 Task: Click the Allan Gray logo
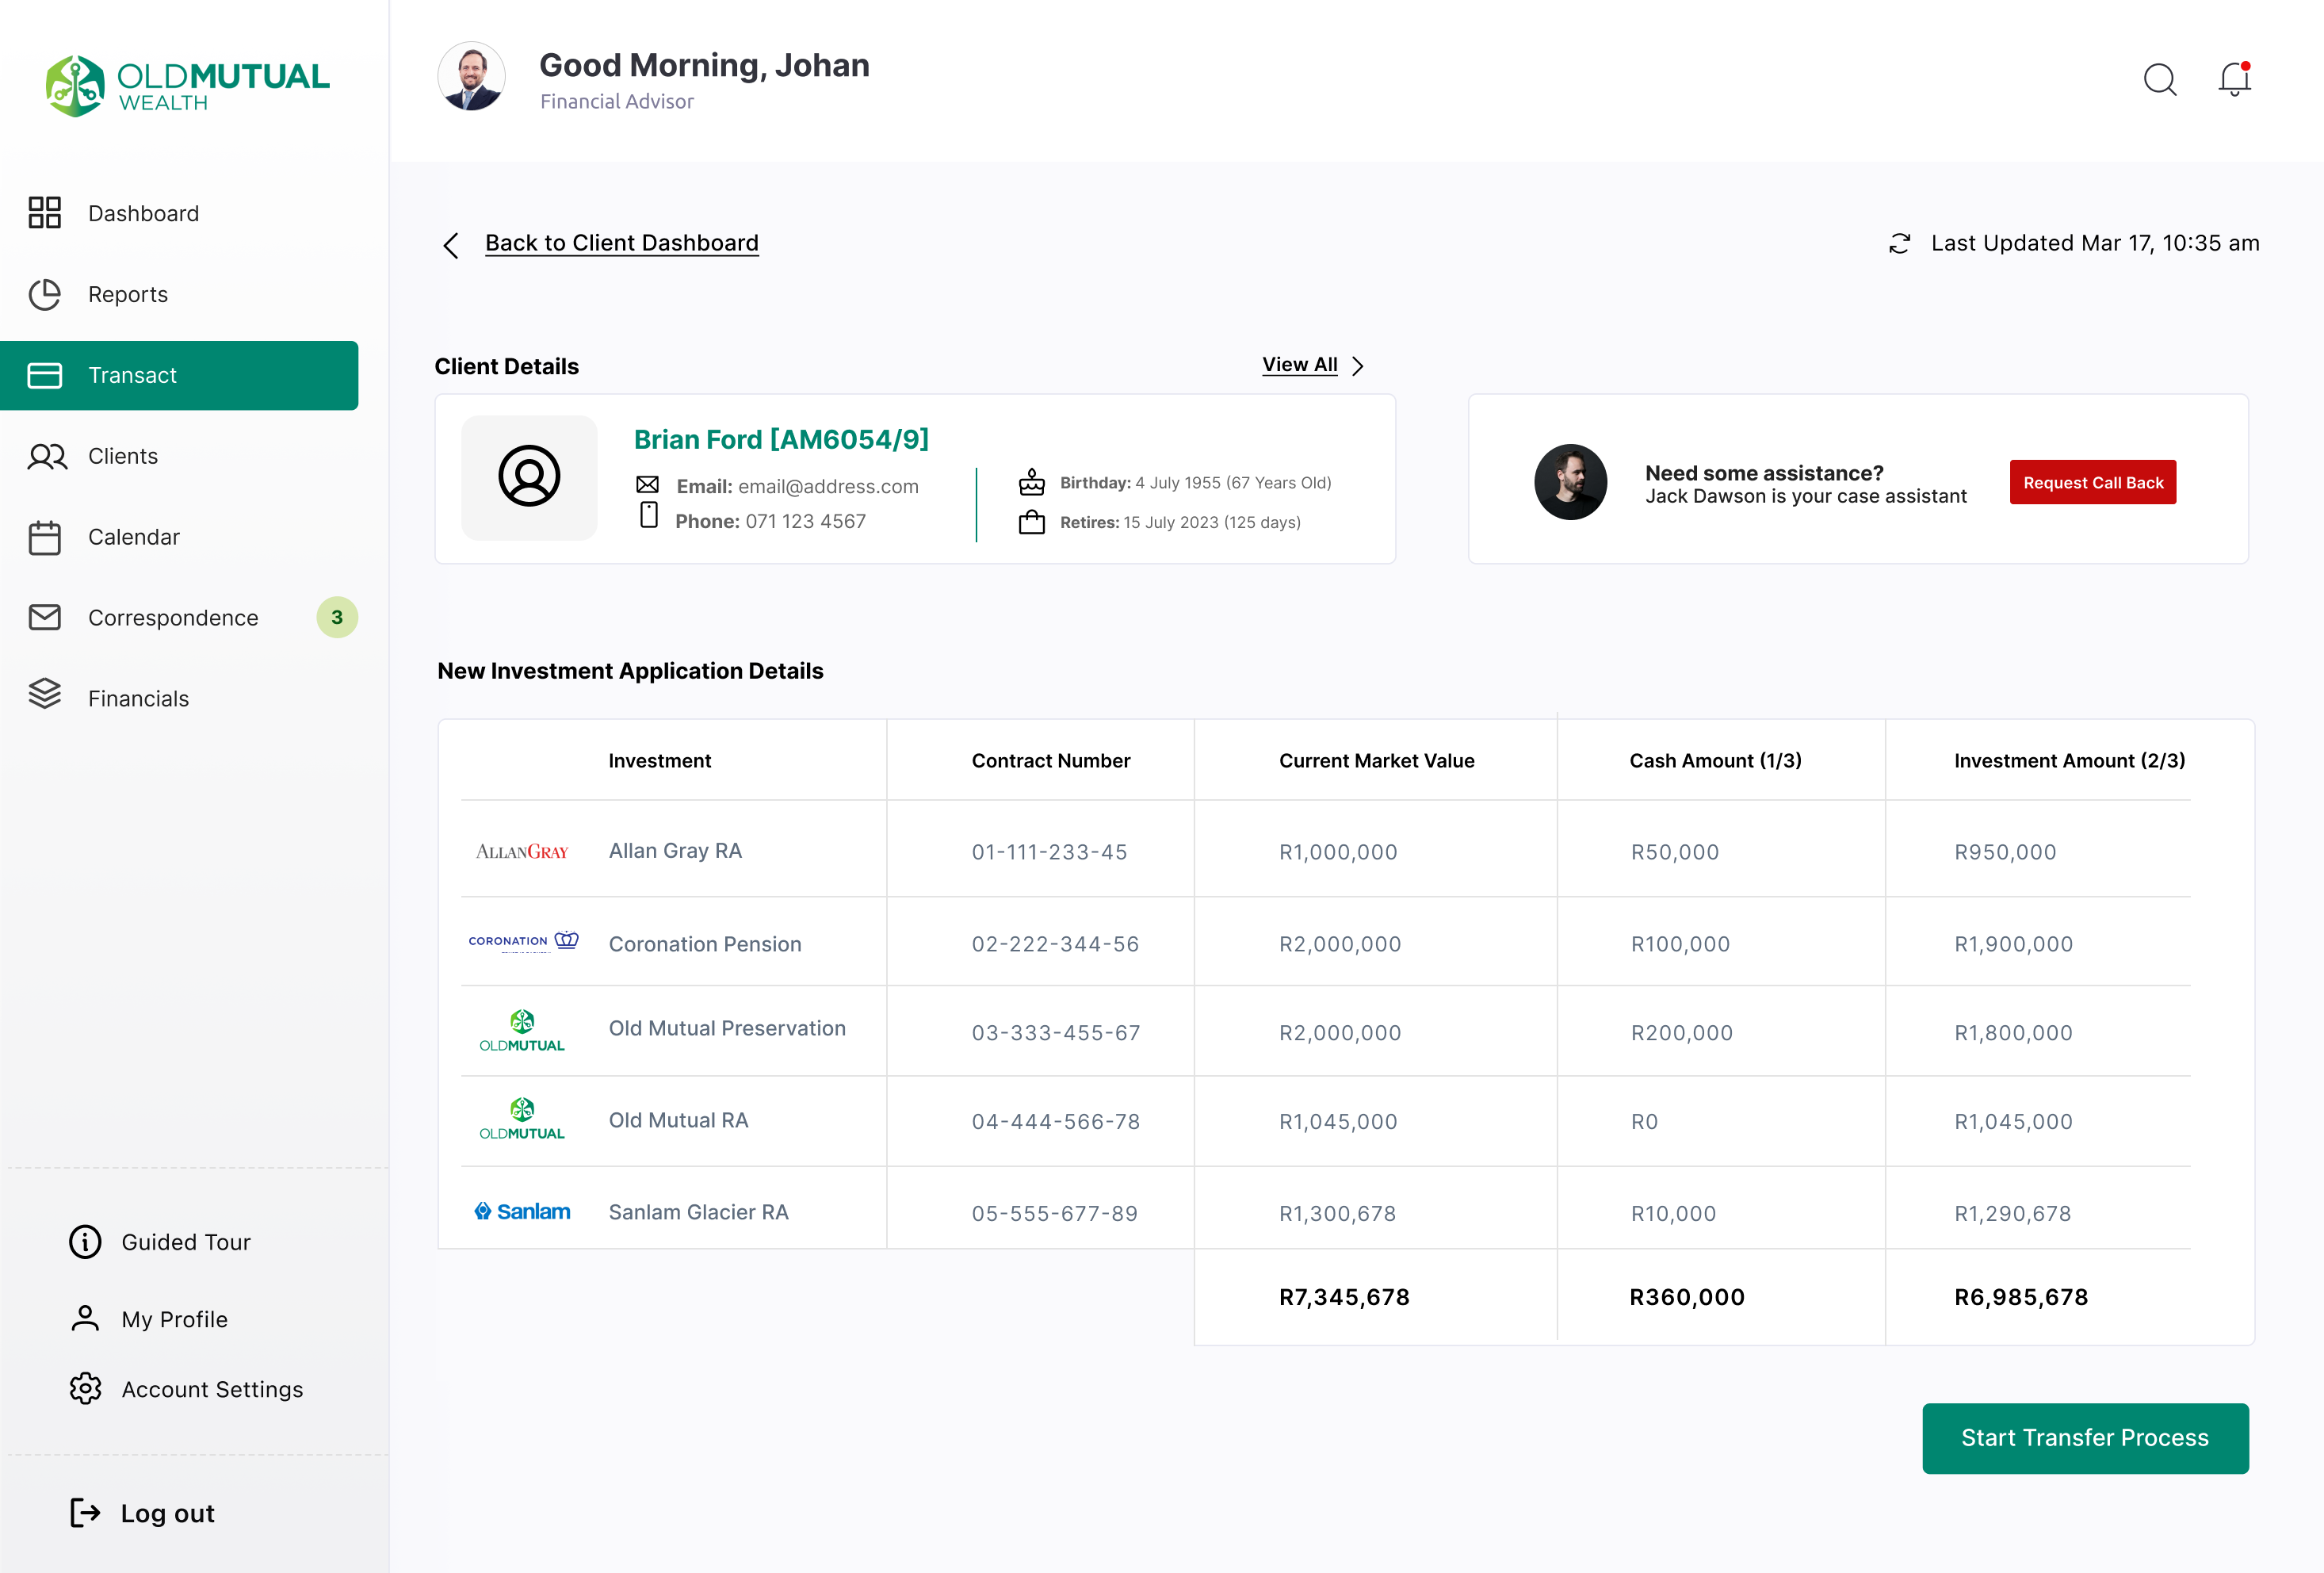pos(522,851)
